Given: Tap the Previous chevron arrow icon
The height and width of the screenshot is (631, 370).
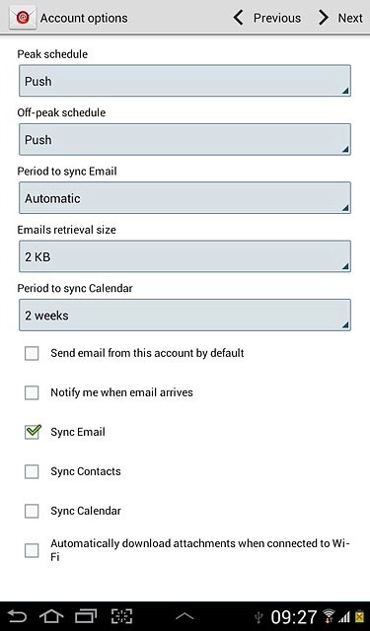Looking at the screenshot, I should click(239, 18).
